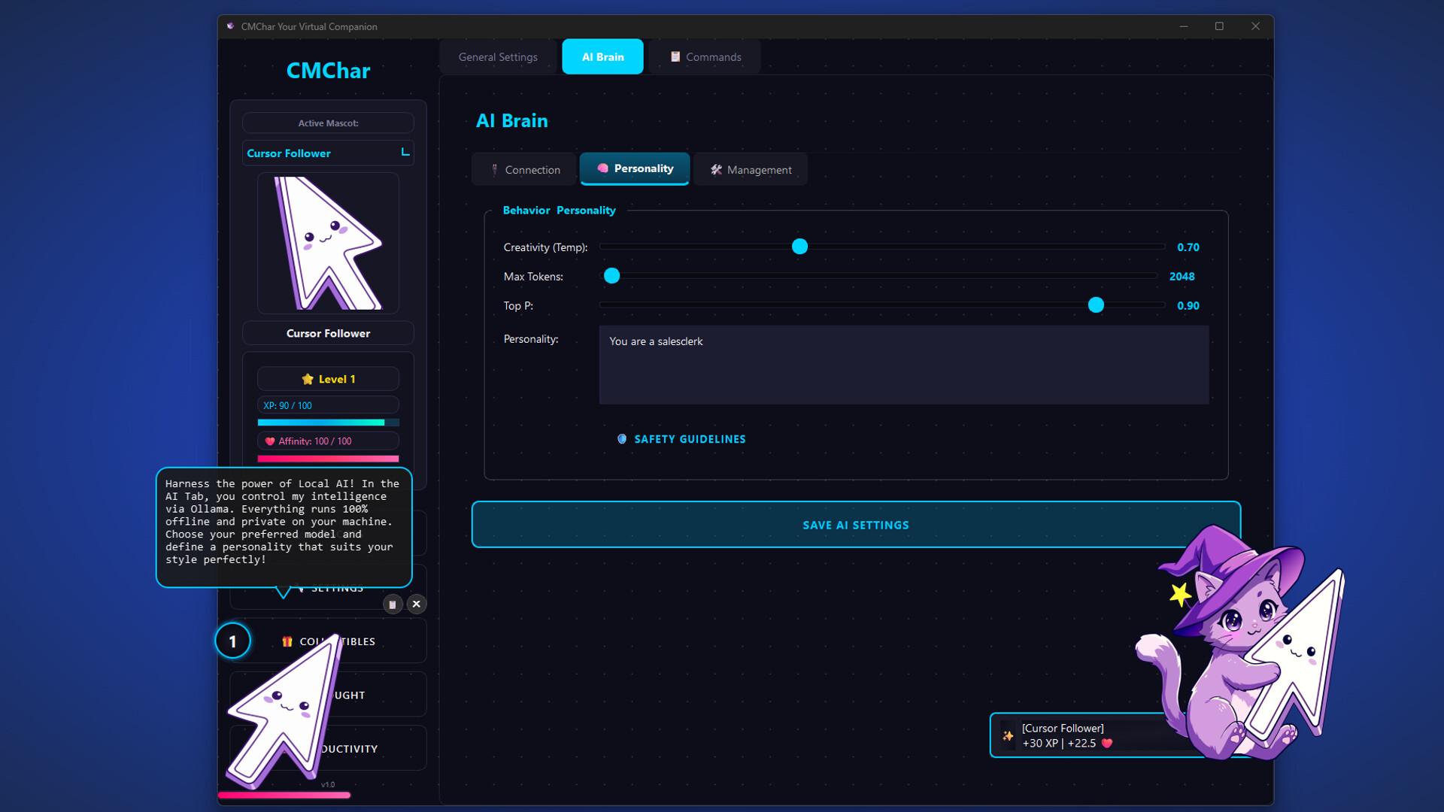This screenshot has width=1444, height=812.
Task: Click the Safety Guidelines link
Action: tap(689, 439)
